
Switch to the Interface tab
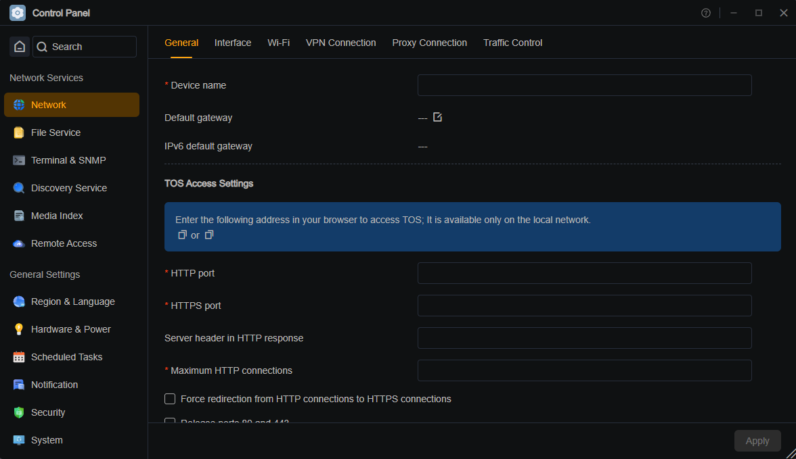coord(233,43)
